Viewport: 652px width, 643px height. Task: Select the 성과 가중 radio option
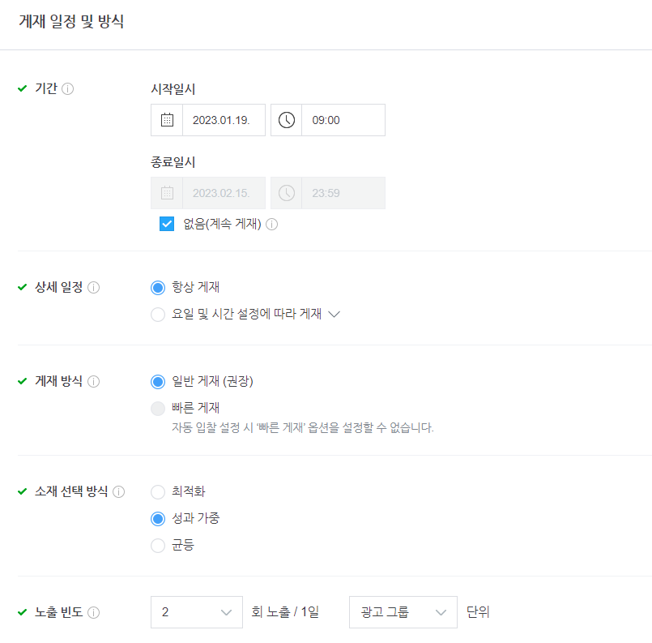coord(158,519)
